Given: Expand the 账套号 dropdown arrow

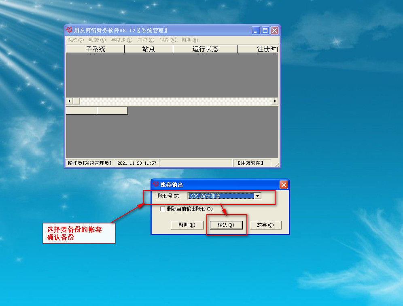Looking at the screenshot, I should 257,196.
